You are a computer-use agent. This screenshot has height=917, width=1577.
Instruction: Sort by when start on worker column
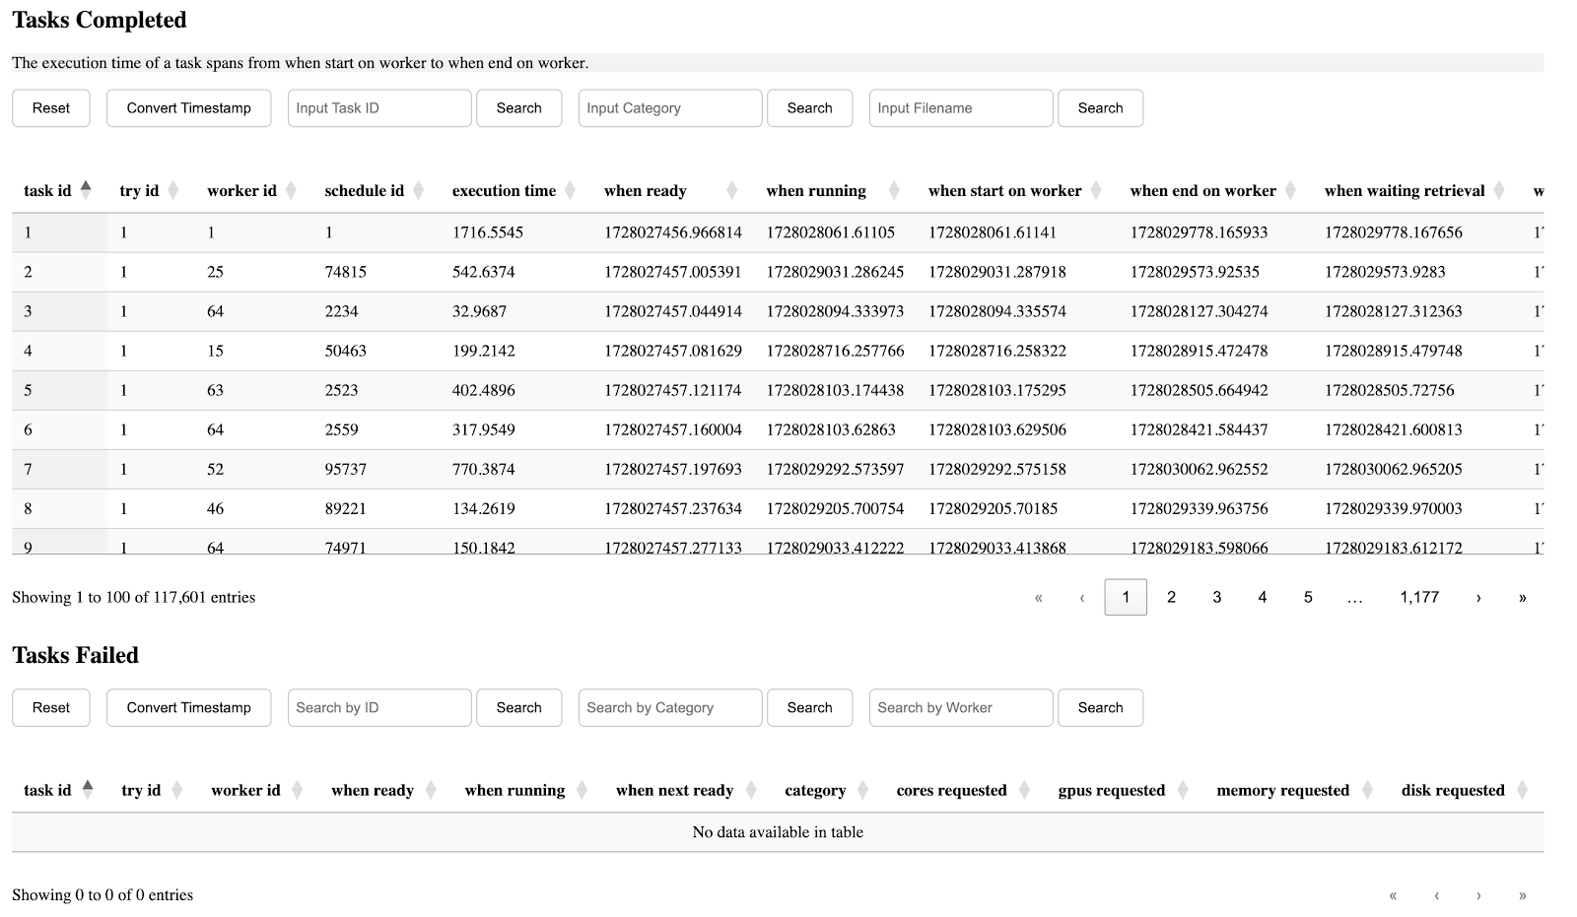[x=1004, y=190]
